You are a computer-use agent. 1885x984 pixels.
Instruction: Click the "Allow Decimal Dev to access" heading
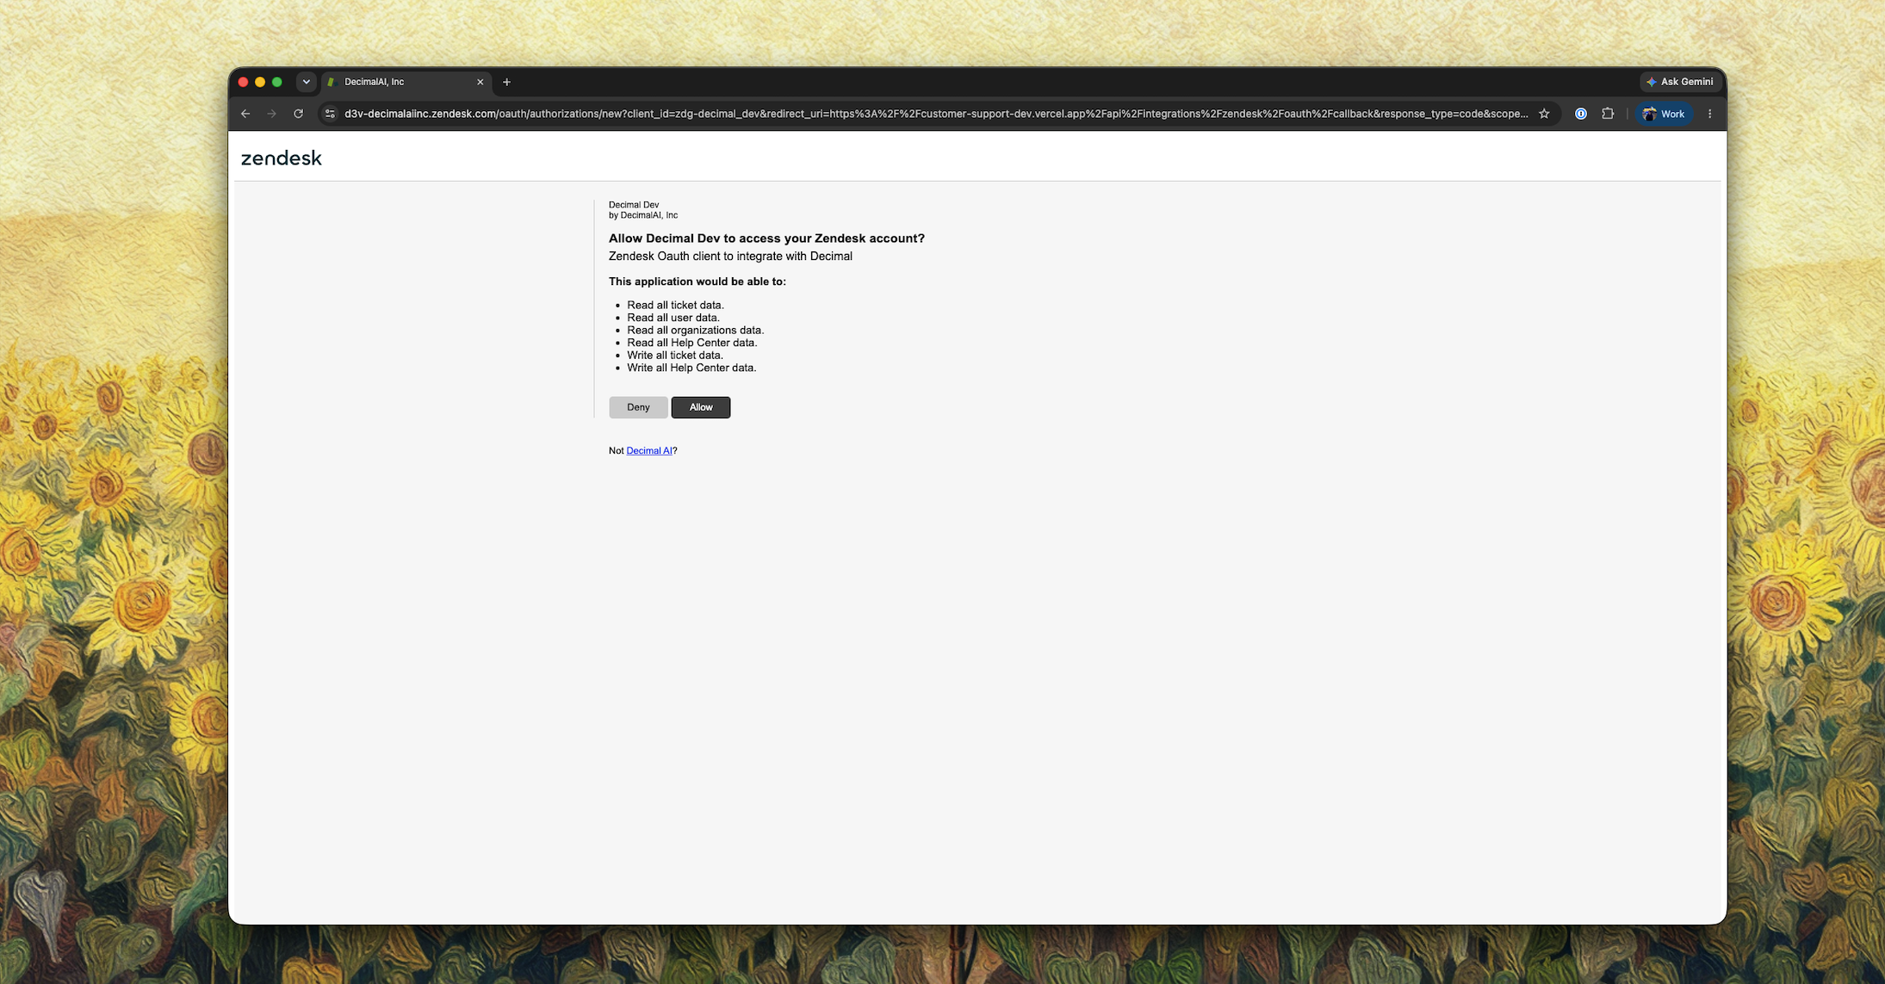point(766,238)
